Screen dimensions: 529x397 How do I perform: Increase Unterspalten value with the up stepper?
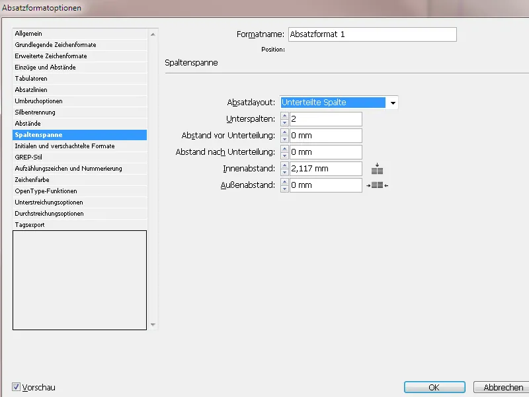click(x=284, y=116)
